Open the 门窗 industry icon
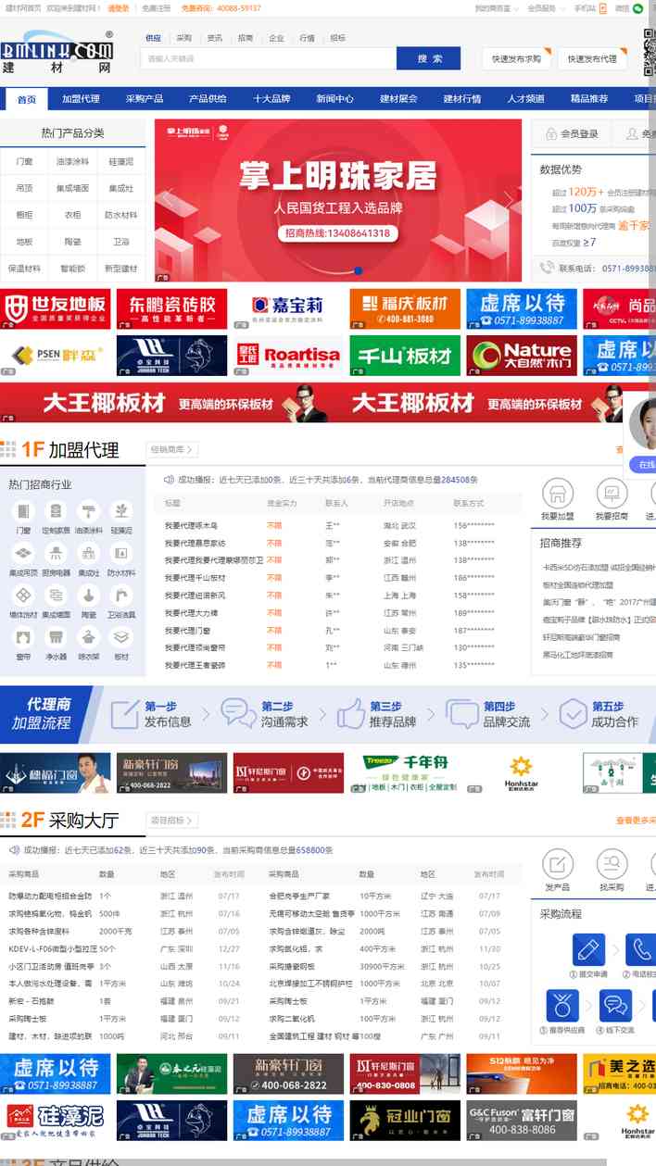This screenshot has height=1166, width=656. tap(24, 510)
